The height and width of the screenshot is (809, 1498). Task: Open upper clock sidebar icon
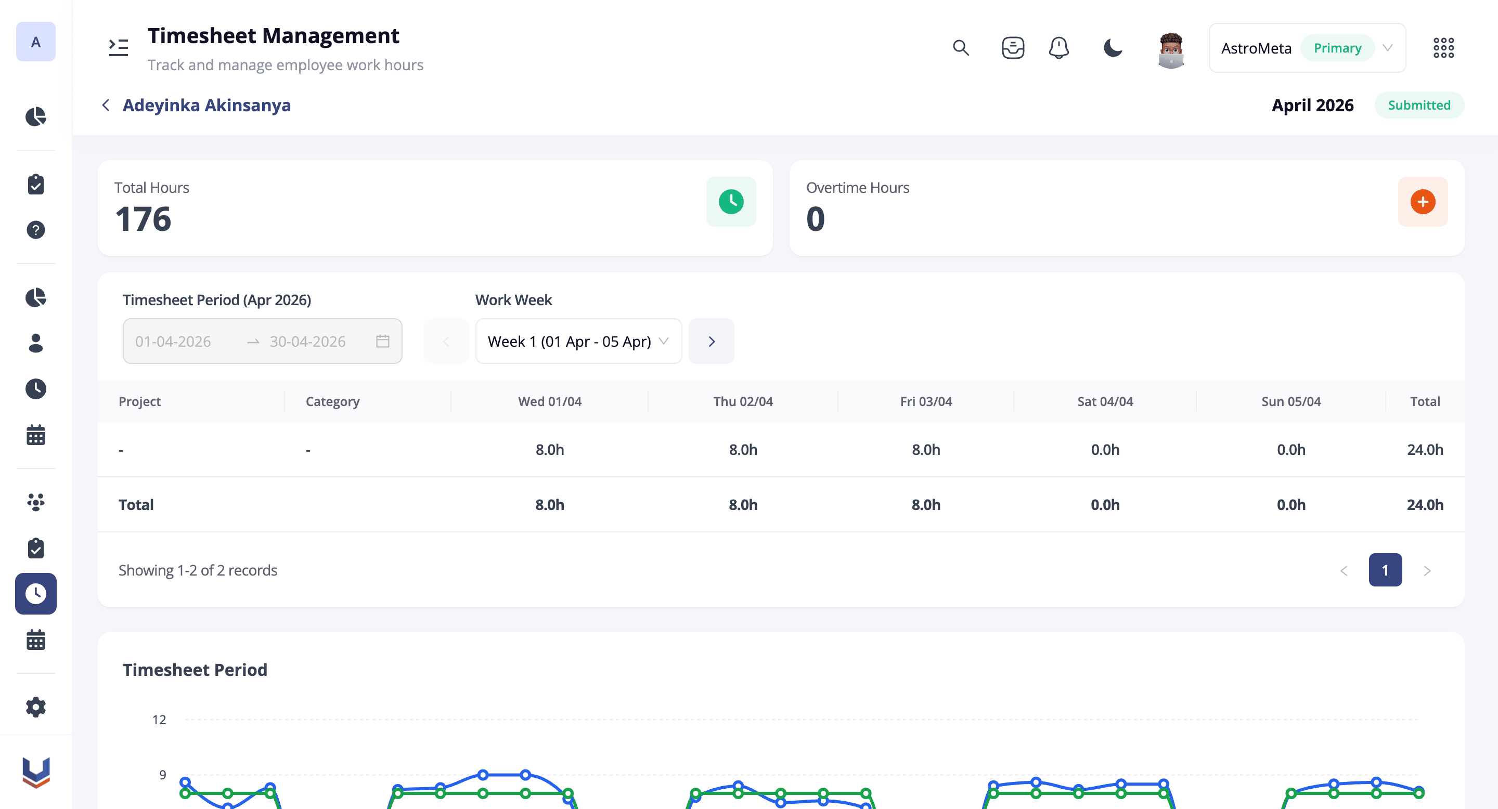[35, 389]
